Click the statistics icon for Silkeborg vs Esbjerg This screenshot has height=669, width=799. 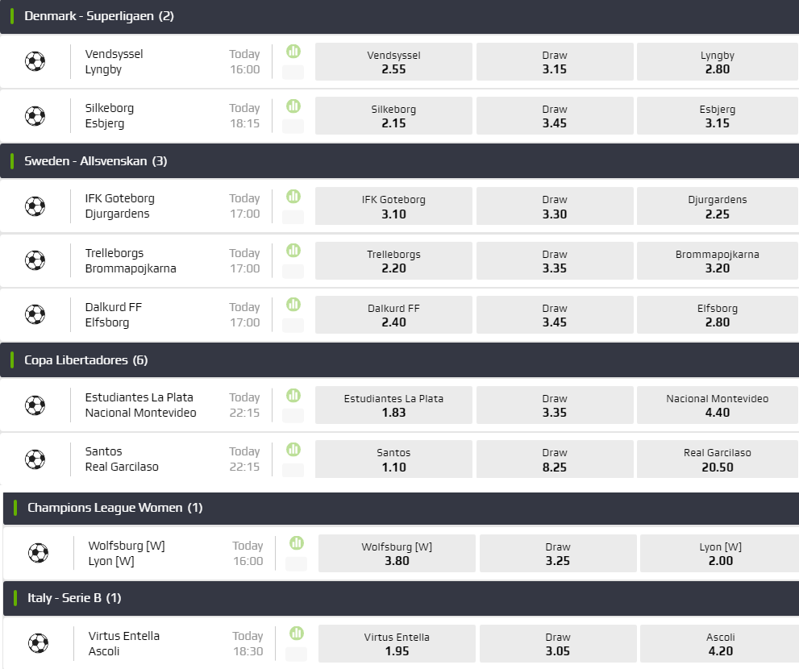[x=293, y=106]
